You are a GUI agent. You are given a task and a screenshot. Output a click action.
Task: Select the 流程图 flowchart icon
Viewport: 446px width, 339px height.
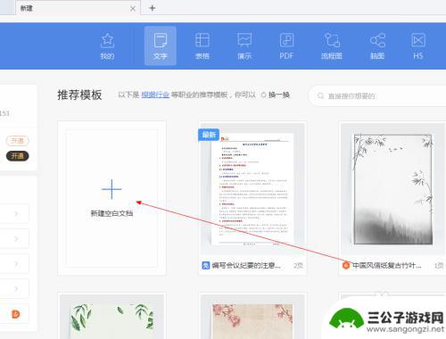(x=332, y=45)
